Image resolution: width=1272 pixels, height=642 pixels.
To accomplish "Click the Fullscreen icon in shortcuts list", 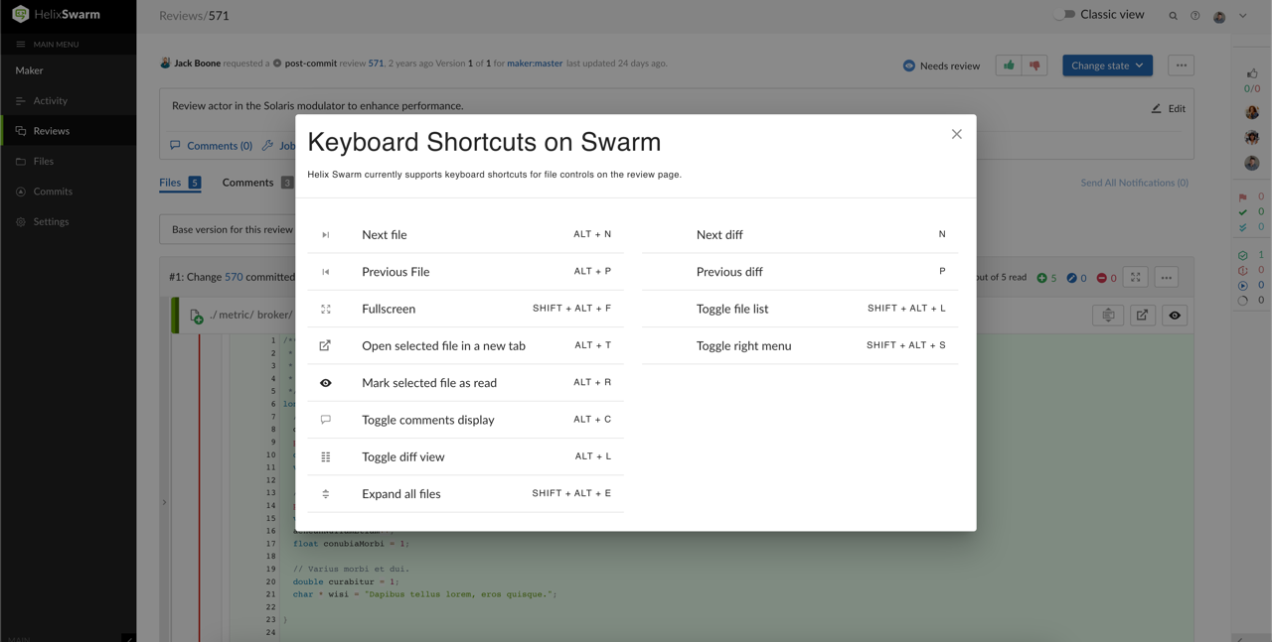I will point(325,309).
